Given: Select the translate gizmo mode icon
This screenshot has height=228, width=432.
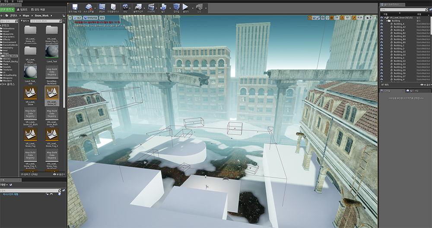Looking at the screenshot, I should pyautogui.click(x=310, y=18).
